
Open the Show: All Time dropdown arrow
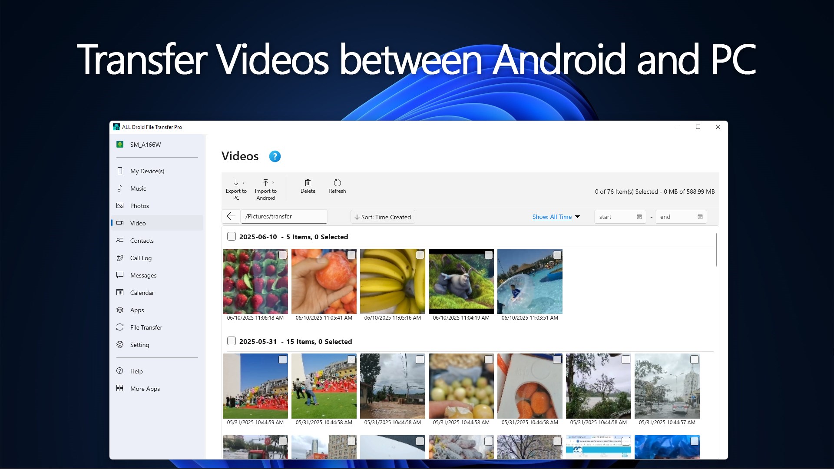578,217
